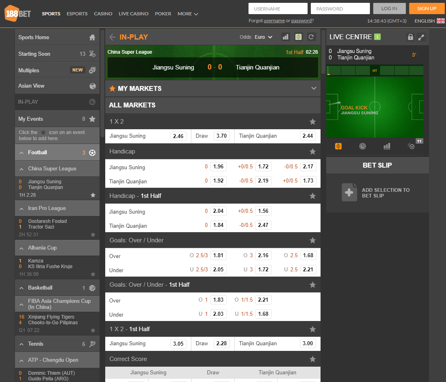Click the add selection plus icon
This screenshot has width=446, height=382.
pos(349,193)
